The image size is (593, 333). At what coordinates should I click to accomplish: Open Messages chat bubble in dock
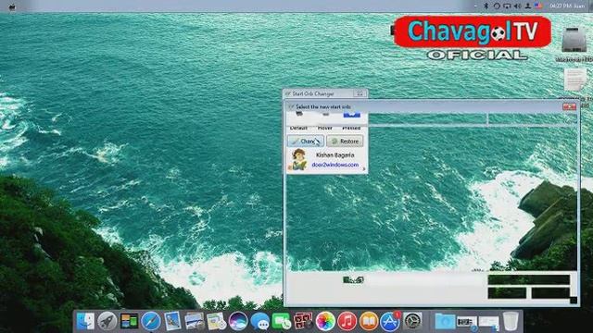point(259,321)
